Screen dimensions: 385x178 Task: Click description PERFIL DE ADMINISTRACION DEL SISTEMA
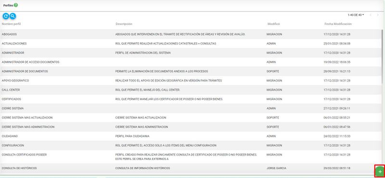pos(143,53)
